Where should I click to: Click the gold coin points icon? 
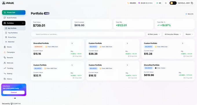(x=128, y=3)
